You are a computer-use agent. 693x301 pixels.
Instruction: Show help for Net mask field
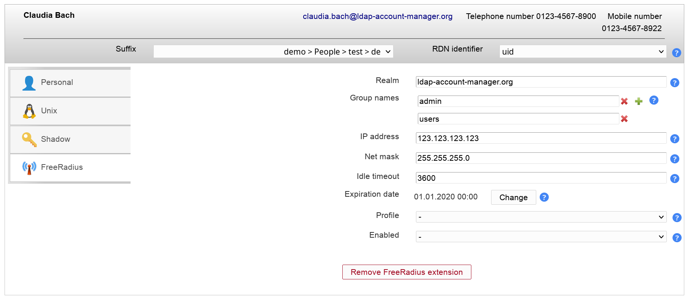(x=674, y=159)
